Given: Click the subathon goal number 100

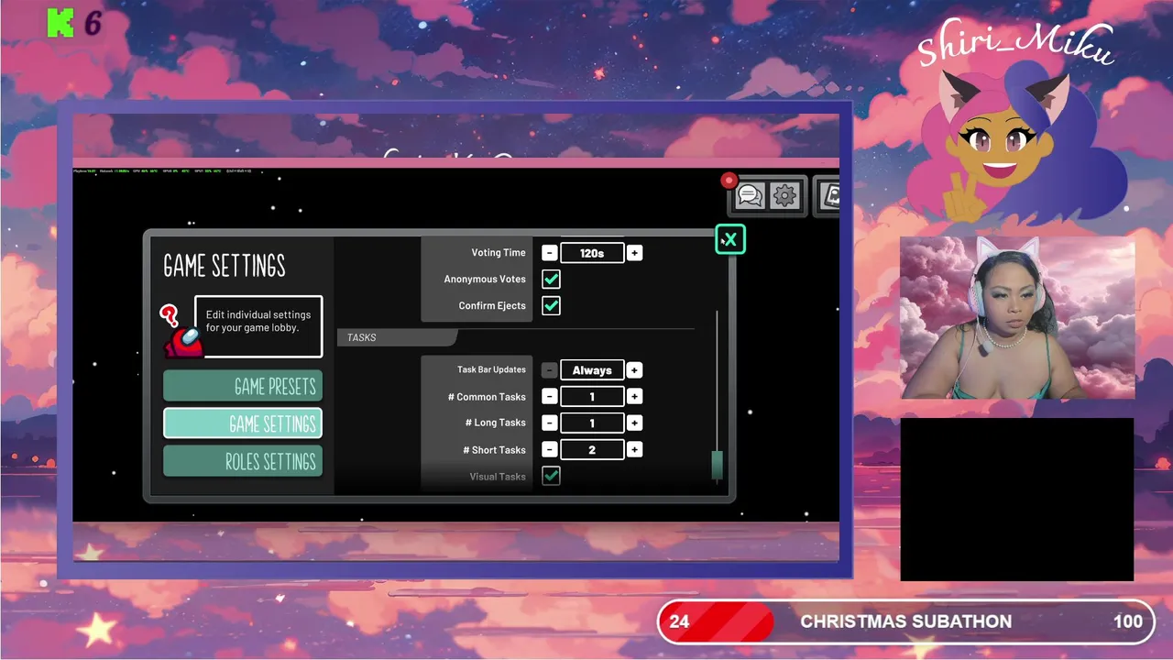Looking at the screenshot, I should [1128, 621].
